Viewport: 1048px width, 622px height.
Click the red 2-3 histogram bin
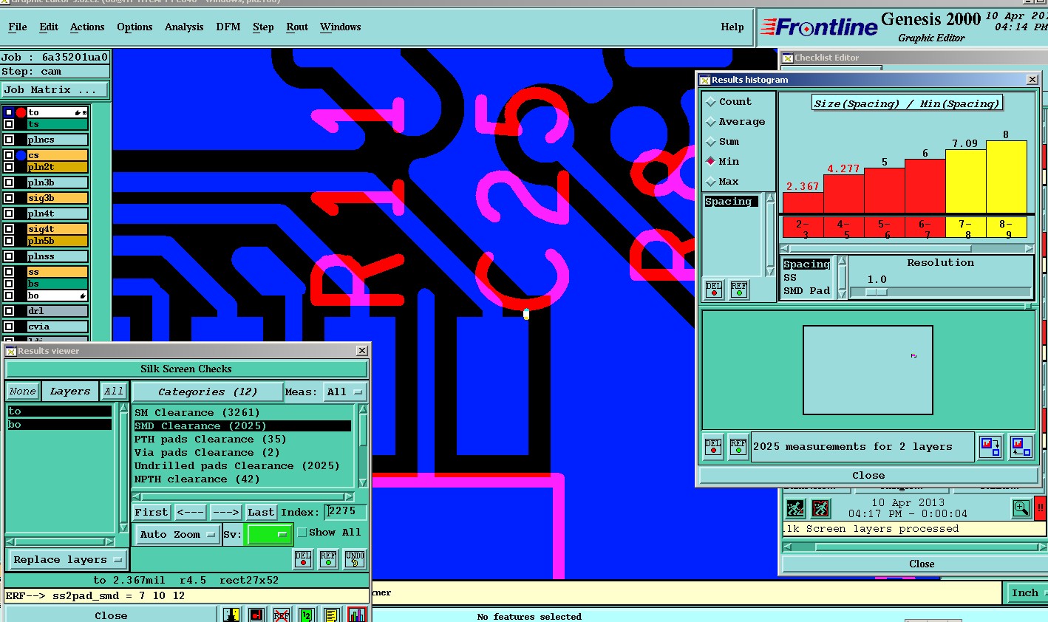(803, 228)
